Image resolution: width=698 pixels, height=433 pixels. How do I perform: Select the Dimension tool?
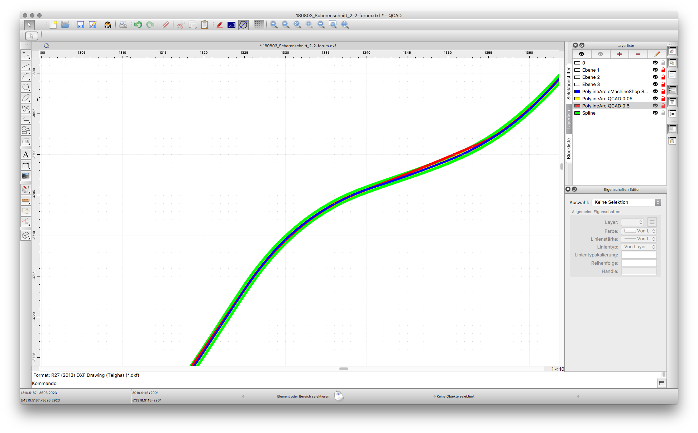pyautogui.click(x=26, y=165)
